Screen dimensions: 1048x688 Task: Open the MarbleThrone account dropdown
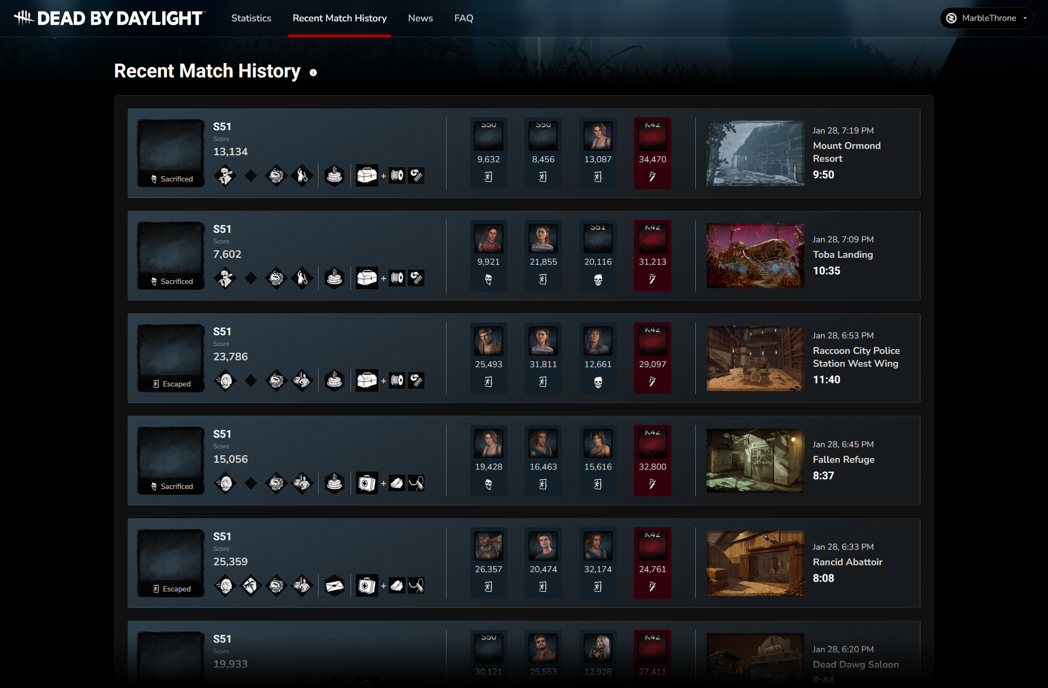987,18
